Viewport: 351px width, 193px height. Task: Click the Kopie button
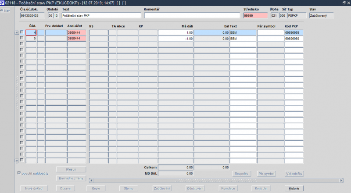(96, 188)
